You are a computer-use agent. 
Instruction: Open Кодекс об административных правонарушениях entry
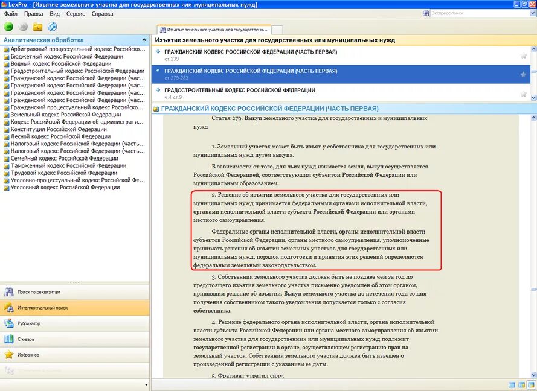[x=74, y=122]
